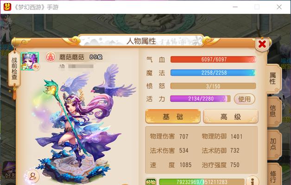
Task: Switch to the 基础 attributes tab
Action: point(173,117)
